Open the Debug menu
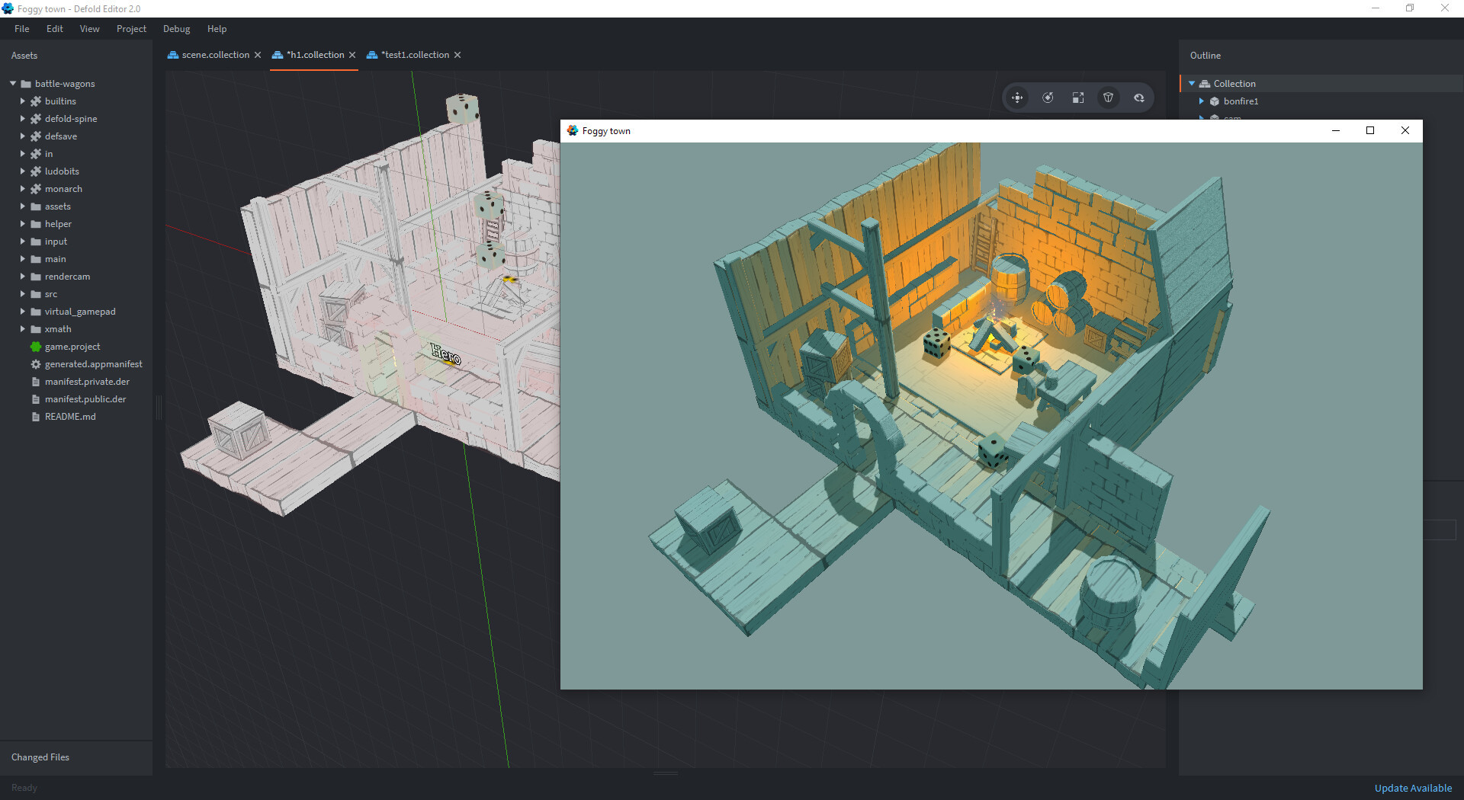 [176, 29]
